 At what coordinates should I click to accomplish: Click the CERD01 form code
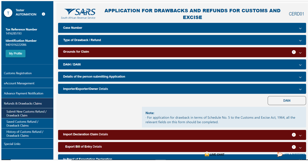coord(296,14)
